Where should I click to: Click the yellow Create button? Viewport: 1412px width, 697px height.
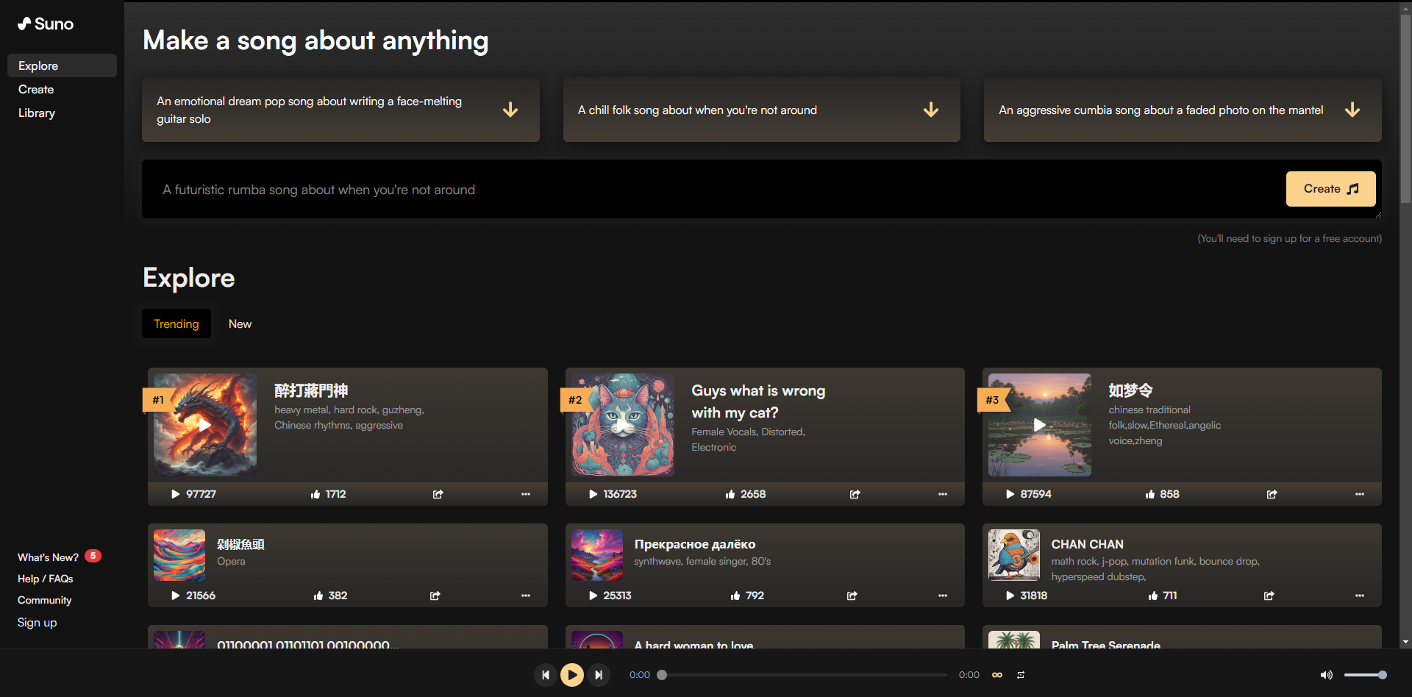(x=1330, y=189)
